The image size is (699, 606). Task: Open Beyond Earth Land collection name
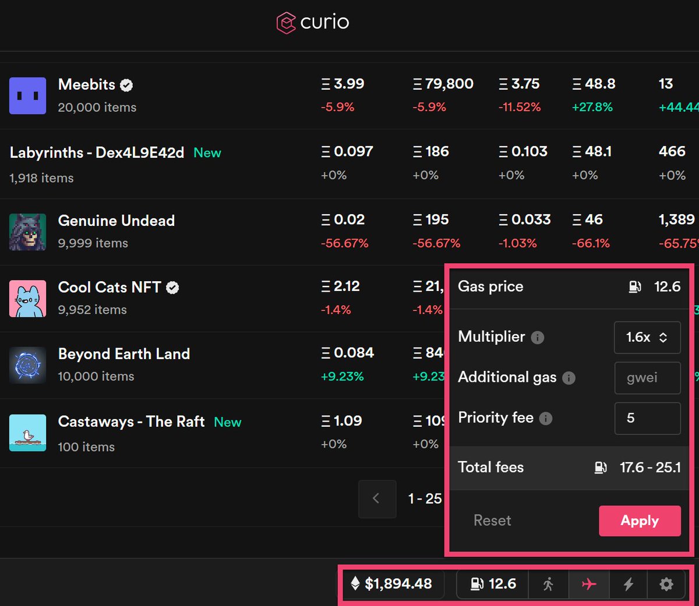click(124, 354)
